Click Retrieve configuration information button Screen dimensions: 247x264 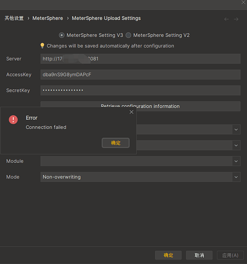[x=140, y=106]
